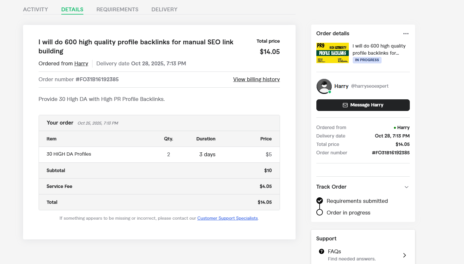The width and height of the screenshot is (464, 264).
Task: Click the FAQs question mark icon
Action: (322, 251)
